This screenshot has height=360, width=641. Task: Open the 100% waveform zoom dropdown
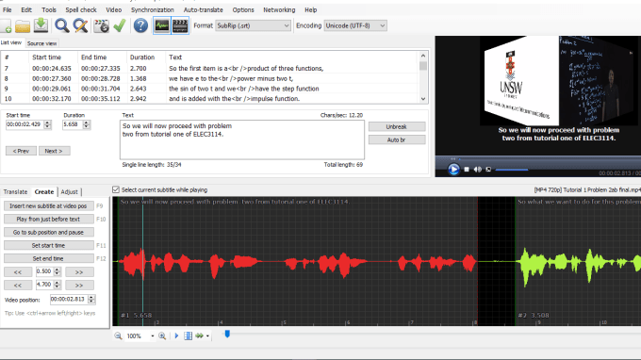pos(152,335)
